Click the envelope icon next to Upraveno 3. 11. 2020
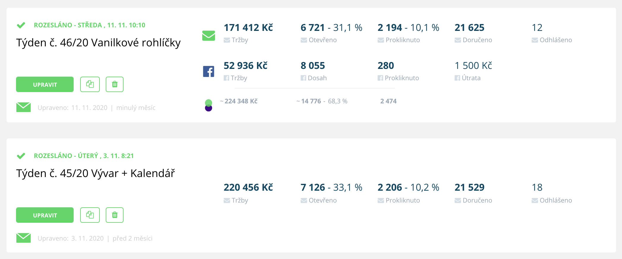The width and height of the screenshot is (622, 259). pyautogui.click(x=23, y=238)
